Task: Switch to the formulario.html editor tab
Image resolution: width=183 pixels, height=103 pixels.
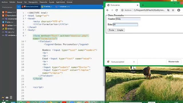Action: [x=31, y=7]
